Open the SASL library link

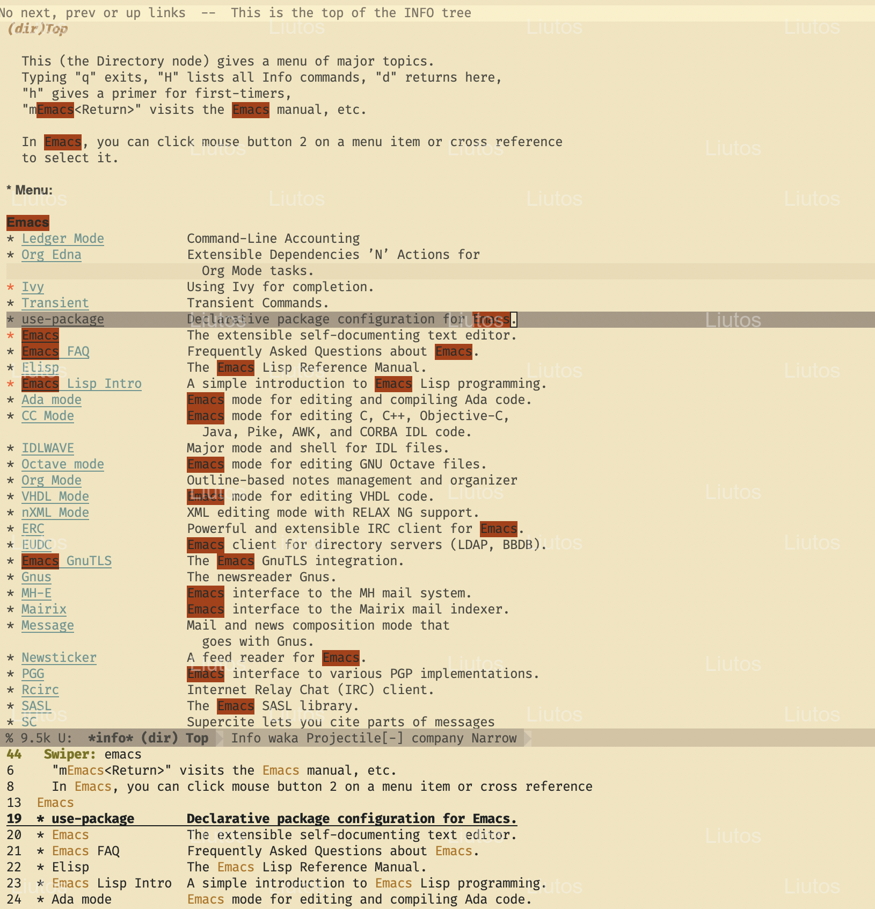(x=37, y=706)
